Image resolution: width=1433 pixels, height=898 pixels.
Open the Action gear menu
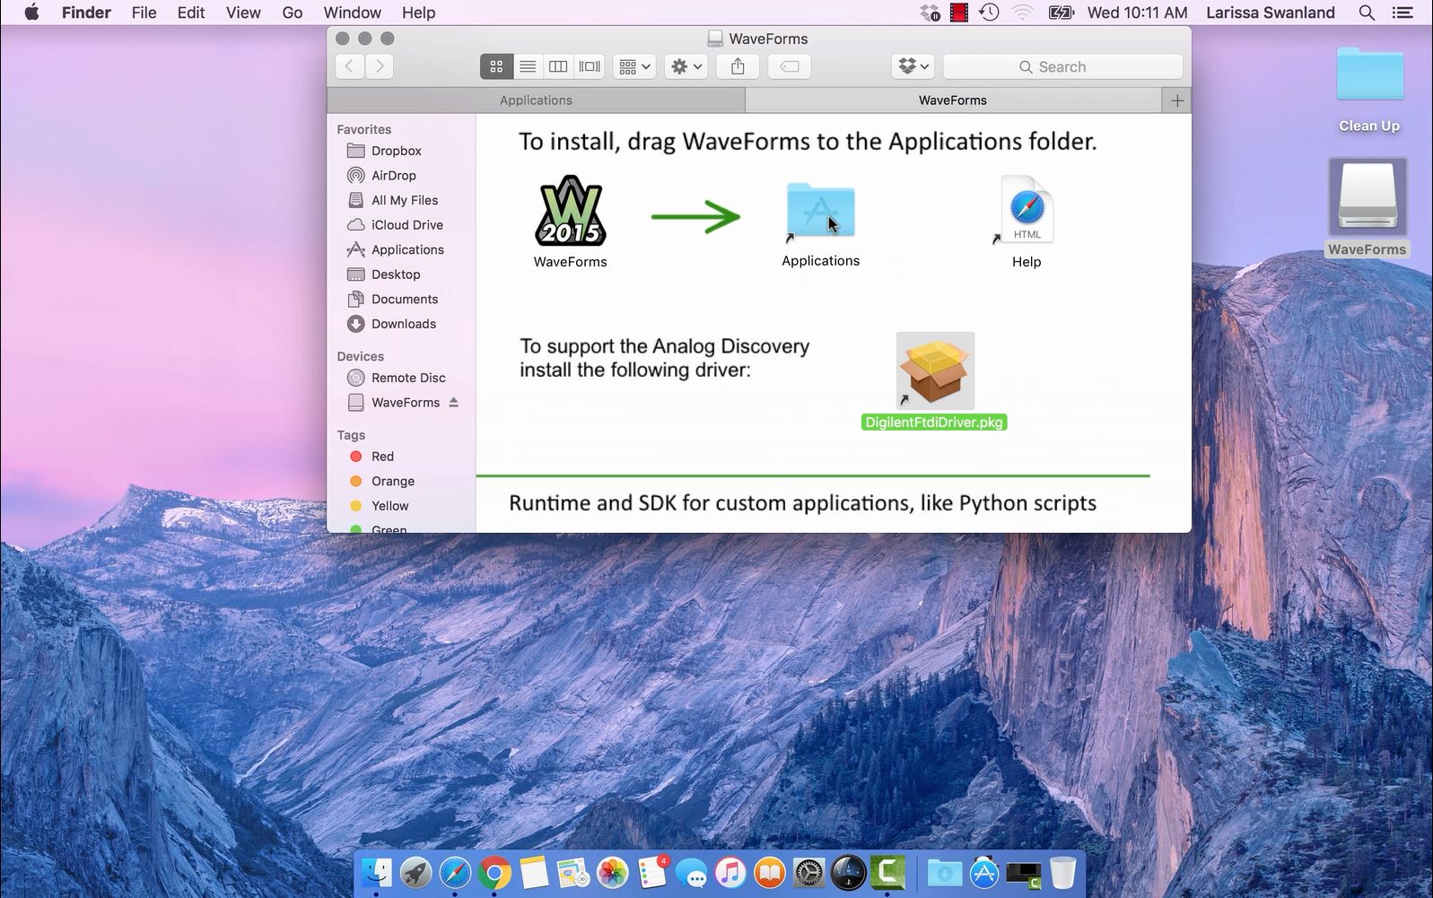coord(686,66)
